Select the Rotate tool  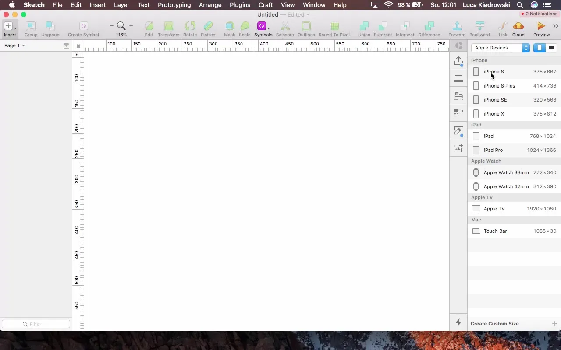[190, 26]
